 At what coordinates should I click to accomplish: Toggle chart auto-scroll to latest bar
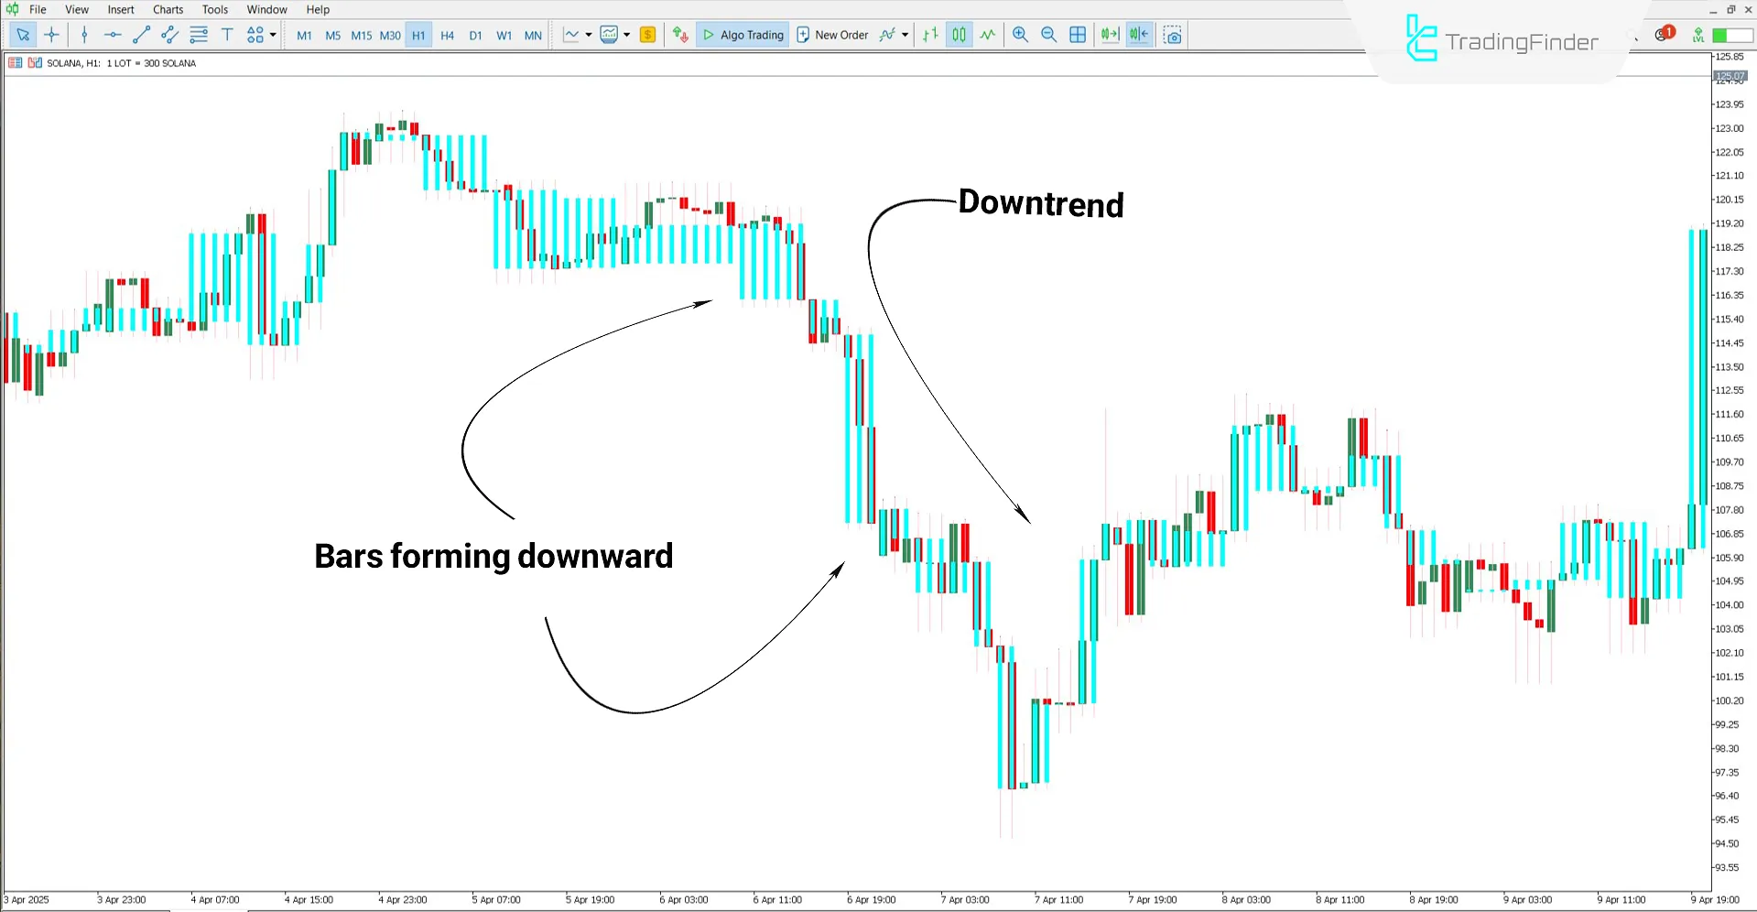pos(1110,35)
